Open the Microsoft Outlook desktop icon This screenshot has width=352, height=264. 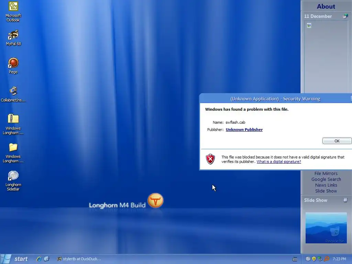[13, 12]
